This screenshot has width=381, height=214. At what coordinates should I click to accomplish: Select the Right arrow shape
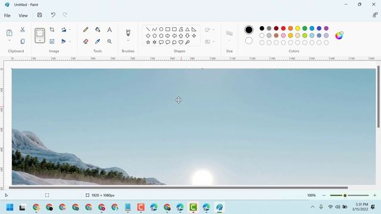point(168,36)
